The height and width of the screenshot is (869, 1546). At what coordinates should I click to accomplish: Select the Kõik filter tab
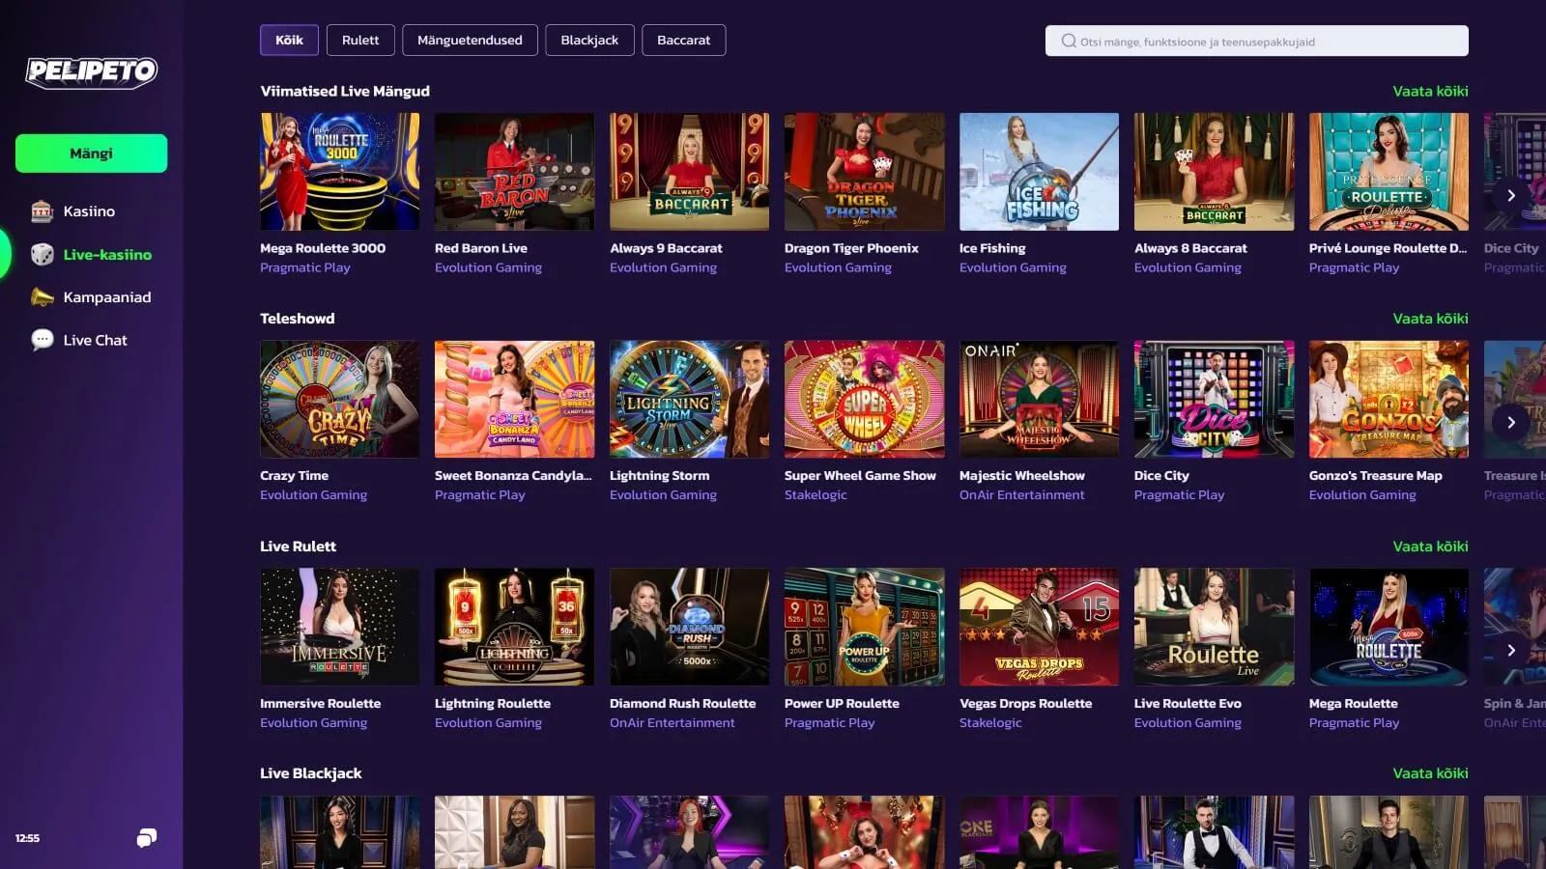[x=289, y=41]
